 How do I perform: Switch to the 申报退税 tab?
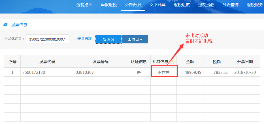109,5
